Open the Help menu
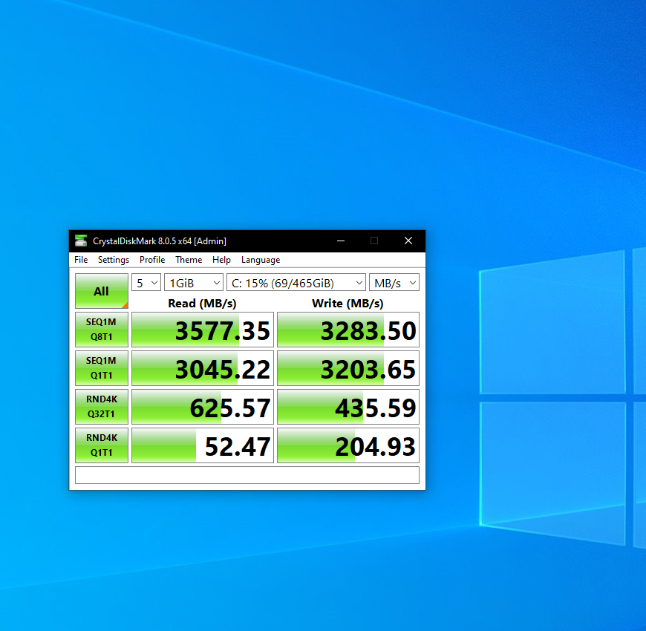This screenshot has height=631, width=646. (x=221, y=260)
